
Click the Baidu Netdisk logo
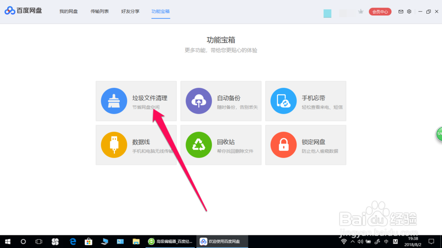pos(23,11)
